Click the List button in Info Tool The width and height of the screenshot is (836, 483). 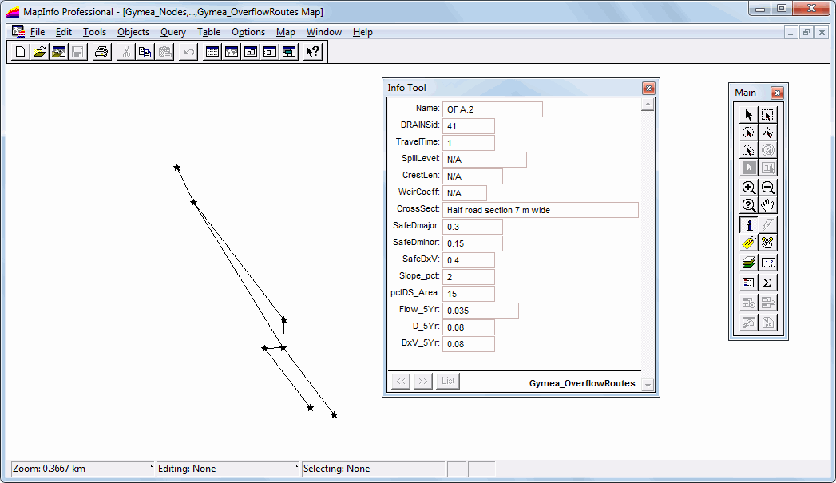(x=448, y=381)
